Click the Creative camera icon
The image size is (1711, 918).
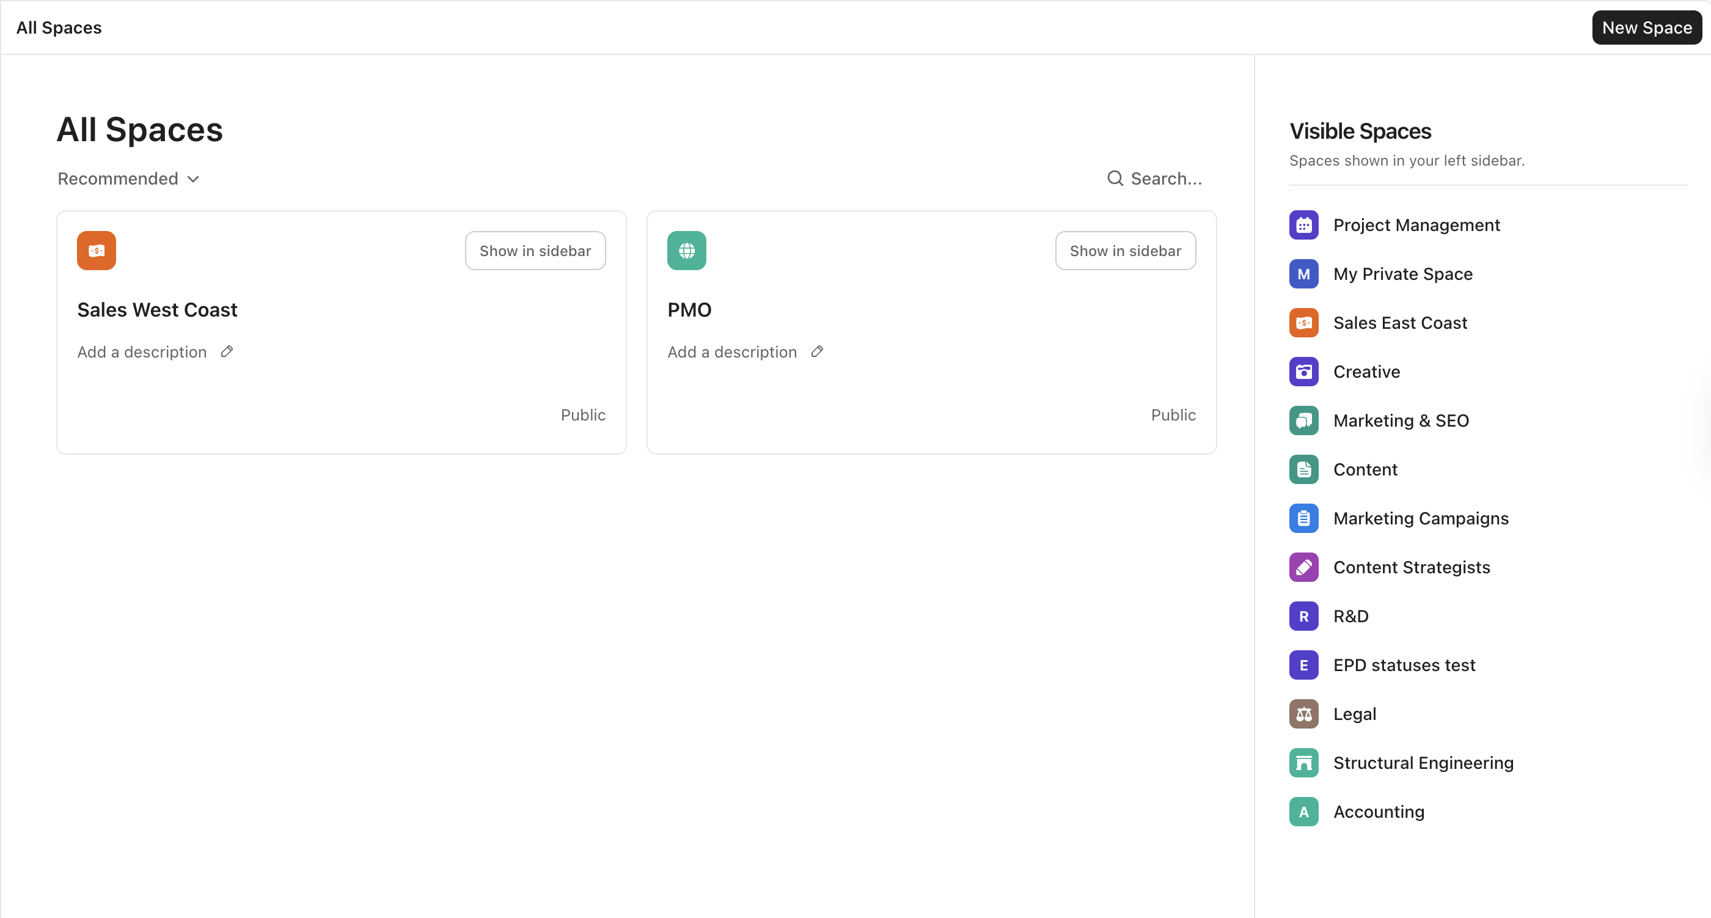point(1303,372)
